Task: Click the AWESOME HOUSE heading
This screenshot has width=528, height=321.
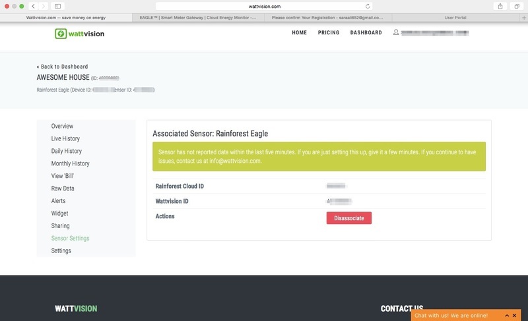Action: tap(63, 77)
